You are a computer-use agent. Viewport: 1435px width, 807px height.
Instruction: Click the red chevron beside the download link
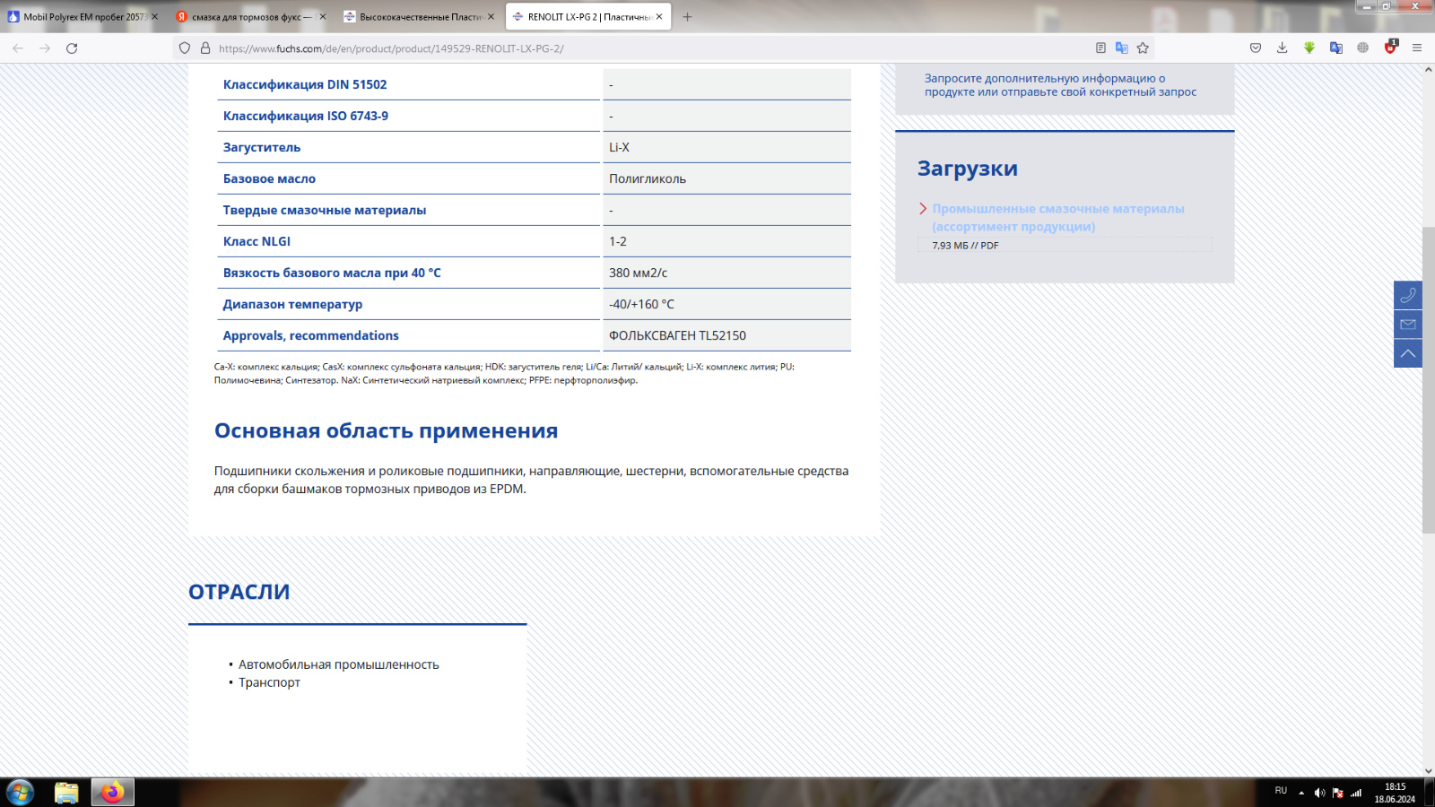[x=923, y=209]
